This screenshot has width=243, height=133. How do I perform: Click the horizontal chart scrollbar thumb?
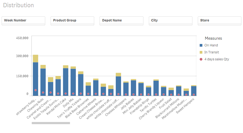pyautogui.click(x=51, y=123)
